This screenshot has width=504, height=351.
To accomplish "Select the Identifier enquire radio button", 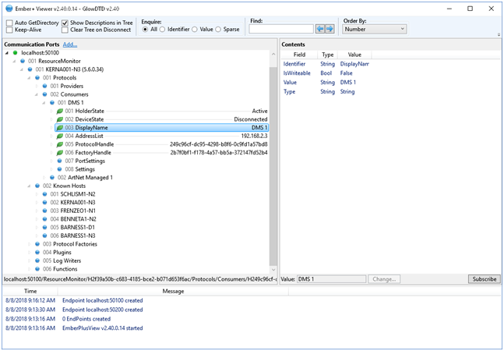I will 163,29.
